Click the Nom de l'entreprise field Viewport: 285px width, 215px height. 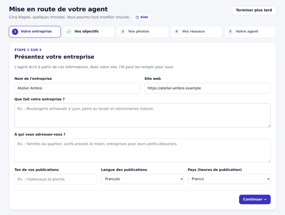click(77, 88)
